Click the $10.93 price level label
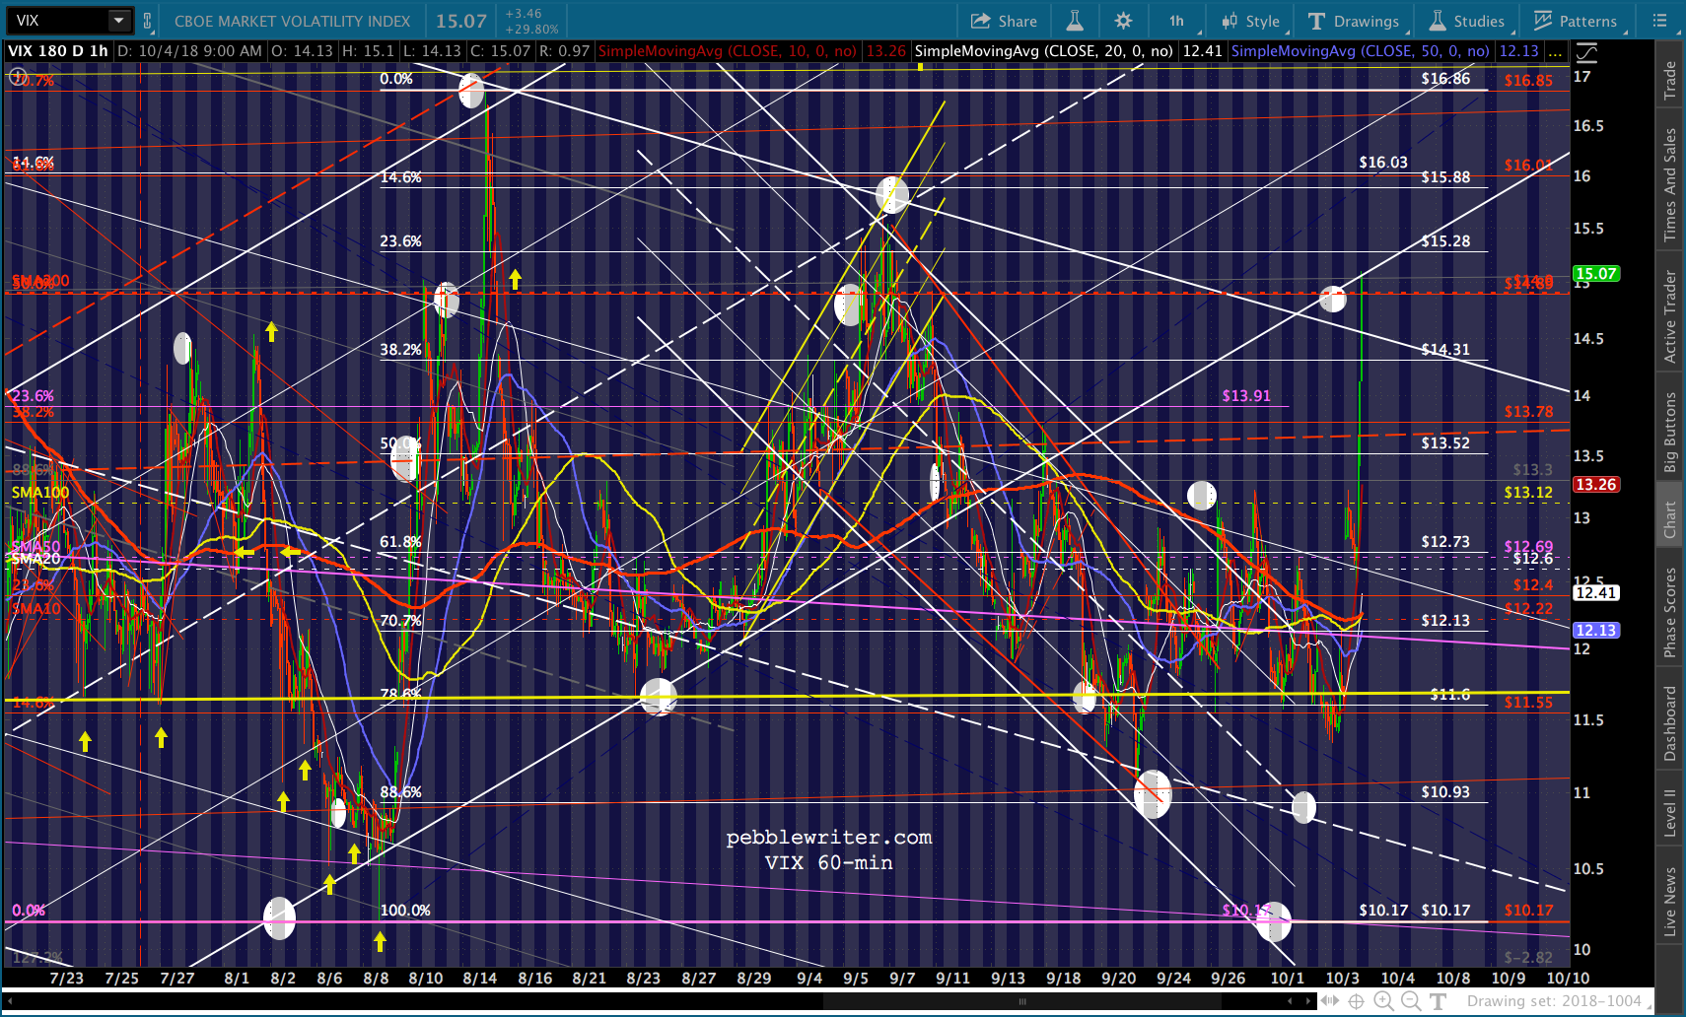1686x1017 pixels. tap(1445, 792)
